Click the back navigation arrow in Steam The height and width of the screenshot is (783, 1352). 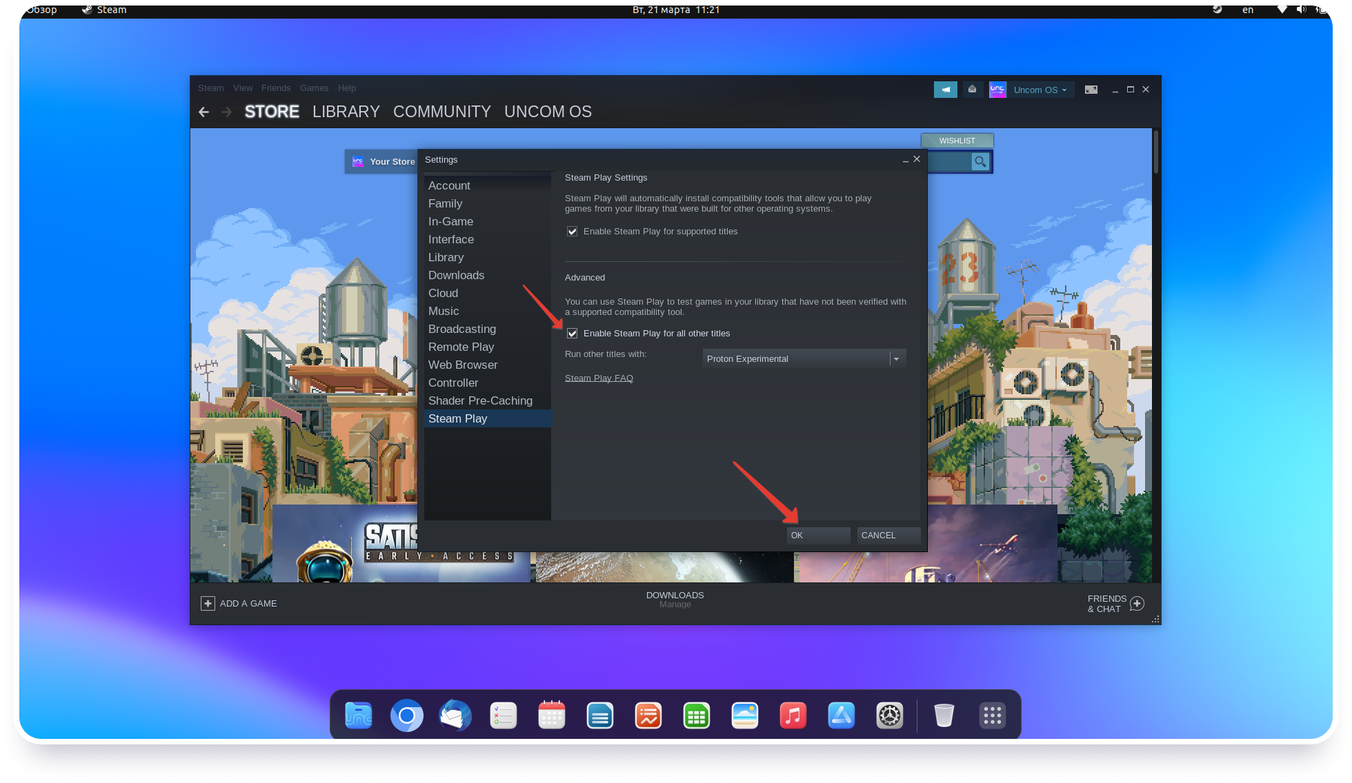(x=203, y=112)
